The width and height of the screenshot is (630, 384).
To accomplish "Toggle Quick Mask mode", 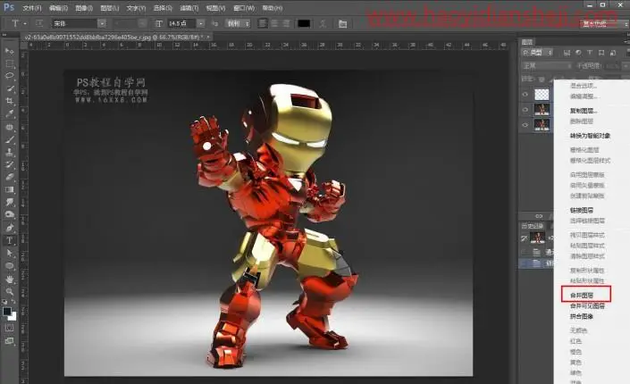I will tap(9, 328).
